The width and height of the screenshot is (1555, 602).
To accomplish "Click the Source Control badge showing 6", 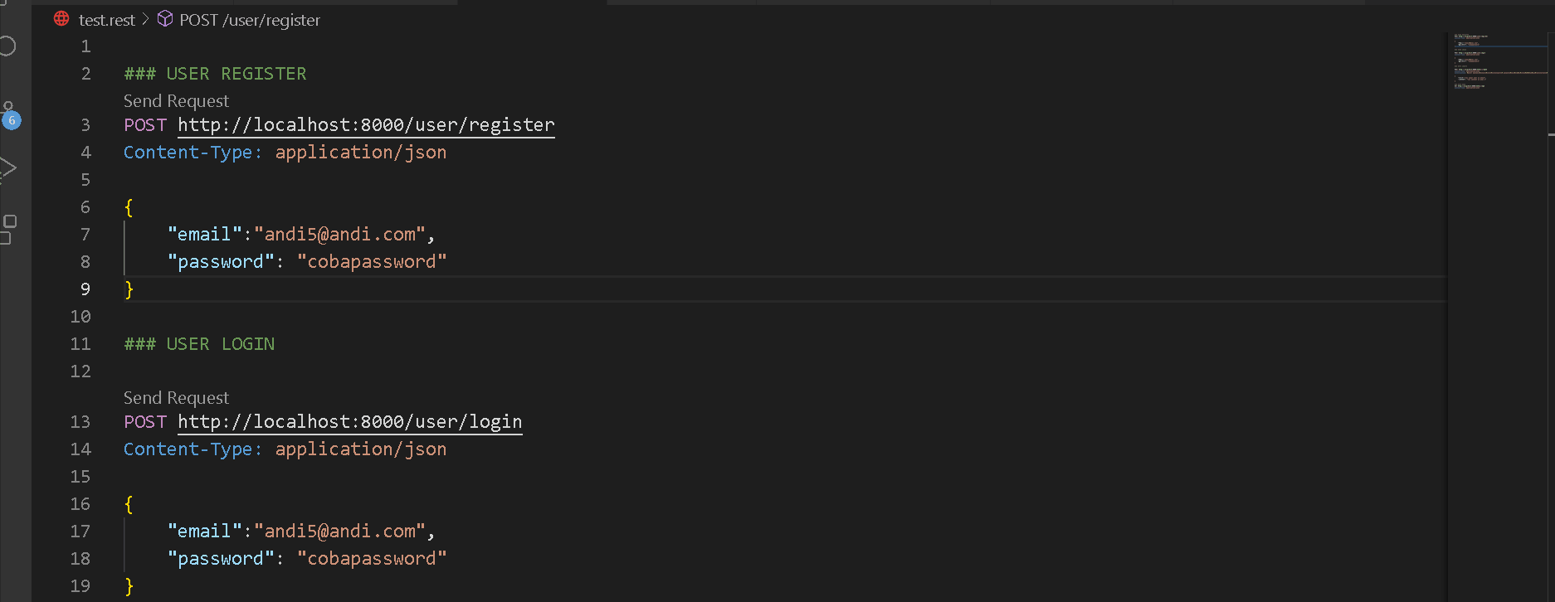I will (x=12, y=121).
